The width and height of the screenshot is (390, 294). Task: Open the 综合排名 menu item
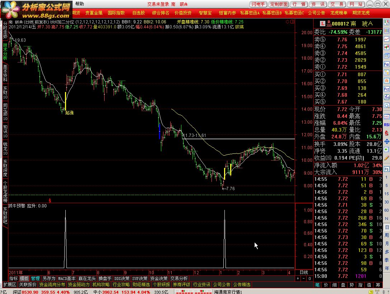[161, 13]
